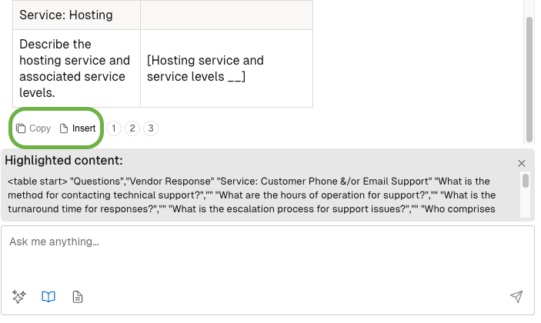This screenshot has height=323, width=541.
Task: Click the sparkle AI prompts icon
Action: pos(19,296)
